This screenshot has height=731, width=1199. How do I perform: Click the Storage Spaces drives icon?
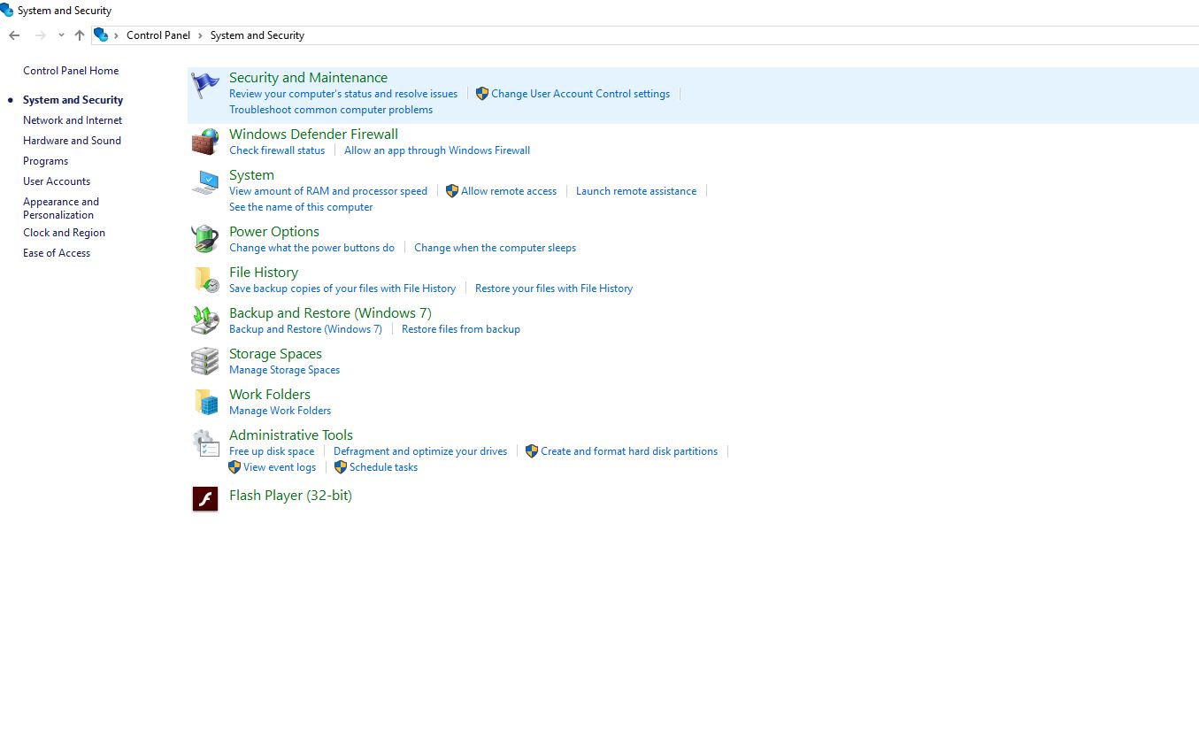(x=205, y=361)
